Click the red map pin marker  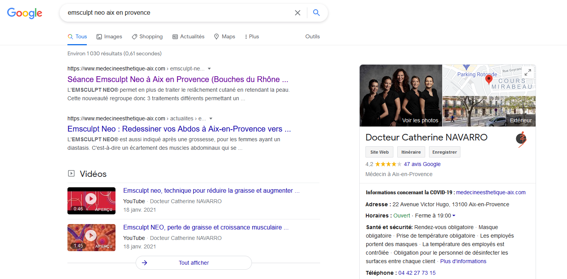[x=489, y=80]
